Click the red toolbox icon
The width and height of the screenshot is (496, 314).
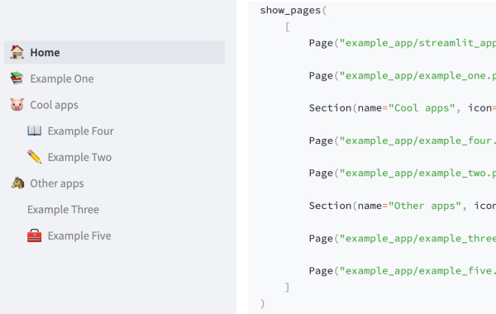point(35,235)
